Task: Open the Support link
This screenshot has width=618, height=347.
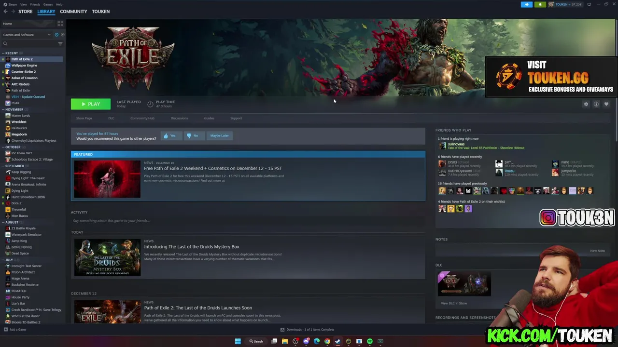Action: coord(236,118)
